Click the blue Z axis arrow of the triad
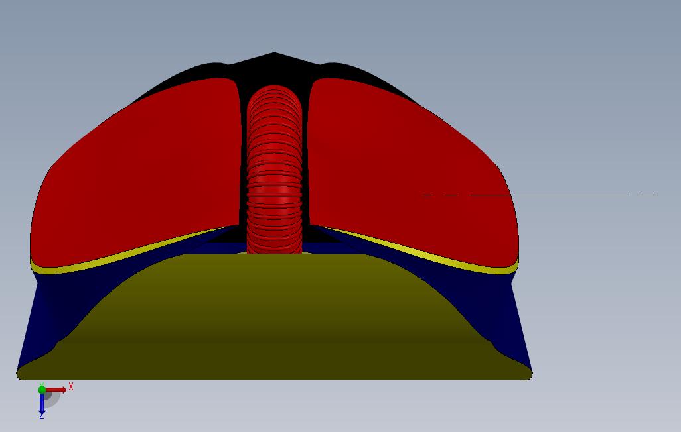Screen dimensions: 681x432 pyautogui.click(x=42, y=404)
